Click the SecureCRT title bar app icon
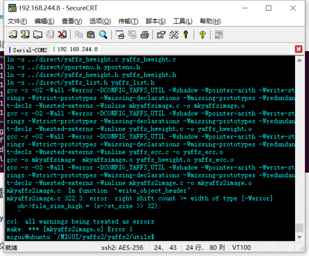This screenshot has height=256, width=309. pos(12,8)
